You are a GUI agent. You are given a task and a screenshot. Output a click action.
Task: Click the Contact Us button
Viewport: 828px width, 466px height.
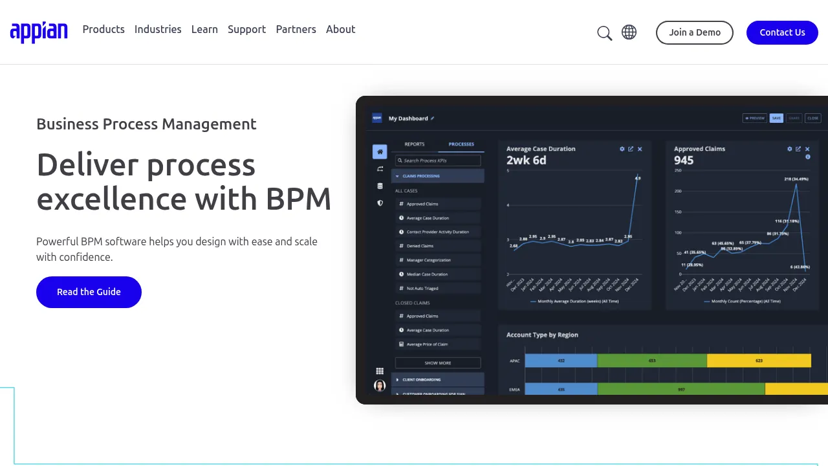pyautogui.click(x=782, y=32)
